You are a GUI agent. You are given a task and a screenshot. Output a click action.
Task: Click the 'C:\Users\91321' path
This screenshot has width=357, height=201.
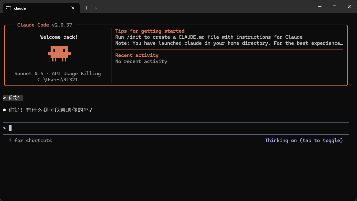(58, 80)
